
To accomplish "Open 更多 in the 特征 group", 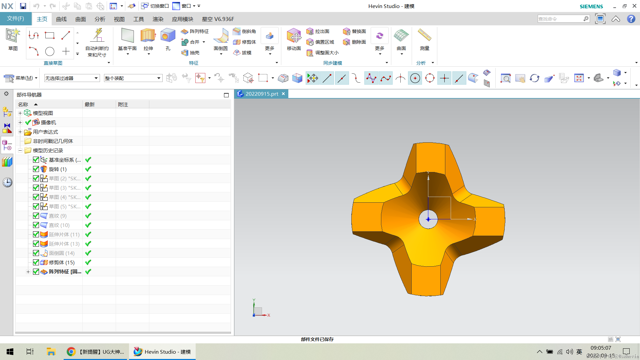I will point(270,41).
